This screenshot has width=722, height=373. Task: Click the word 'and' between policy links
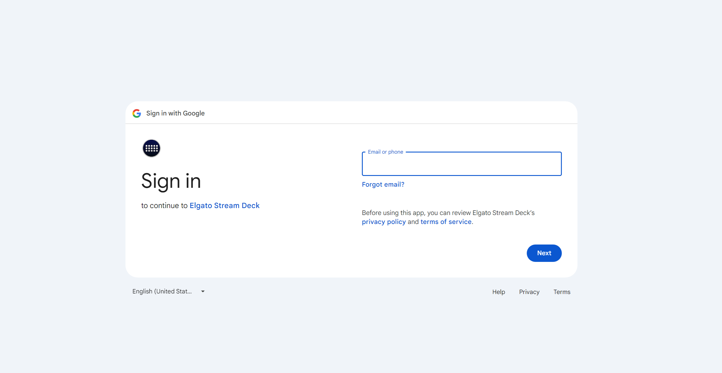click(x=413, y=222)
